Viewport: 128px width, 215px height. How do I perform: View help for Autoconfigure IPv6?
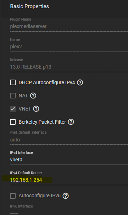click(66, 196)
